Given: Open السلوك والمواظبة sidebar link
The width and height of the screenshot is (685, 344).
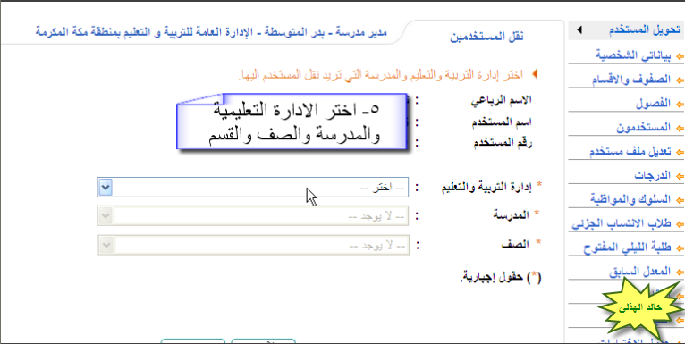Looking at the screenshot, I should pyautogui.click(x=631, y=199).
